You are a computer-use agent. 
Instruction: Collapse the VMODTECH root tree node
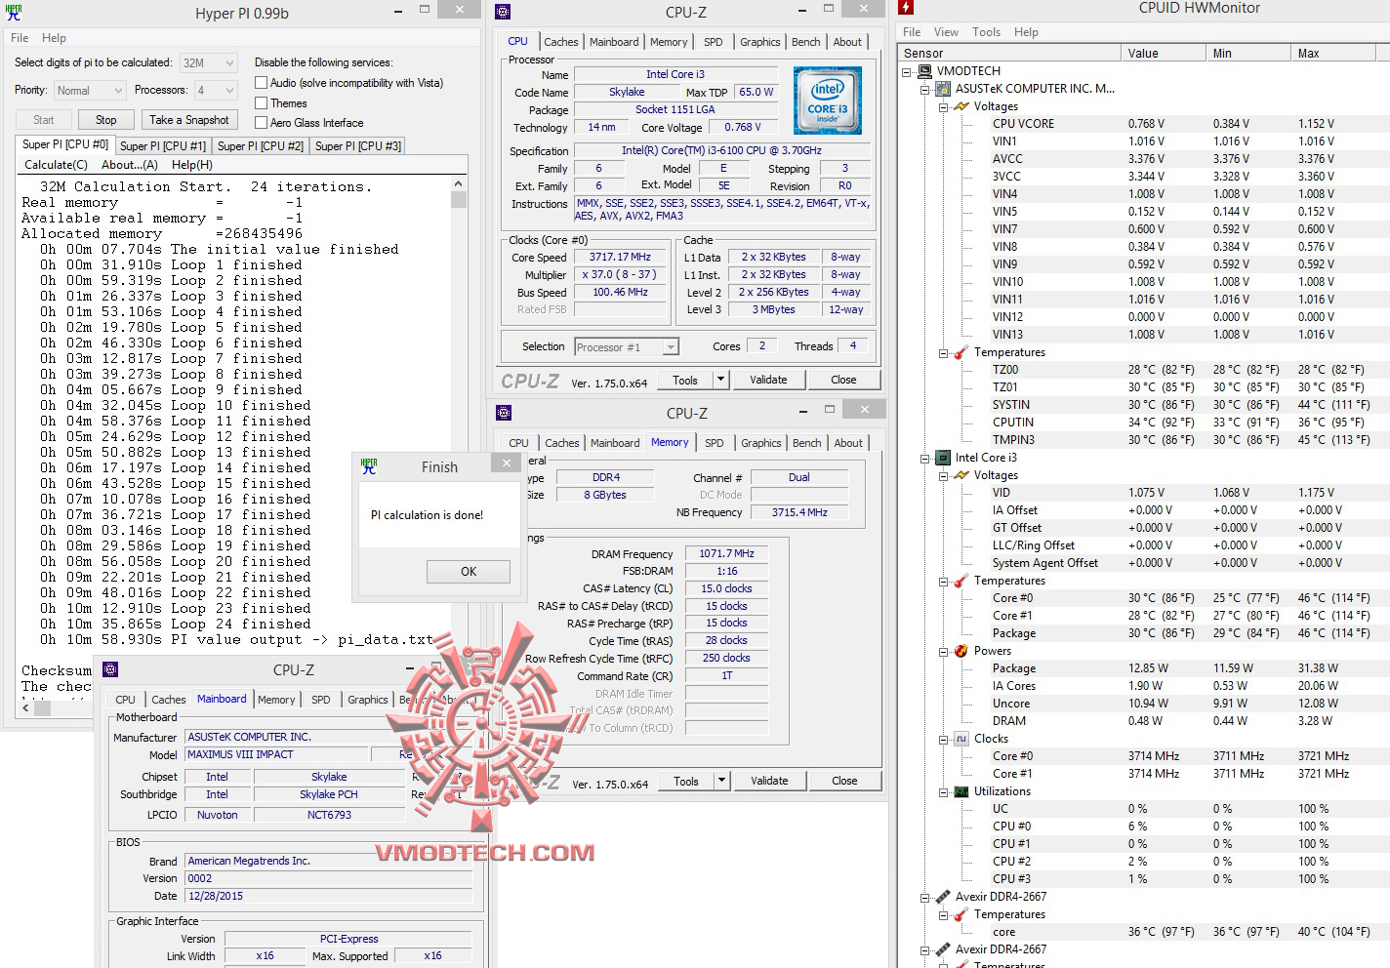click(907, 71)
